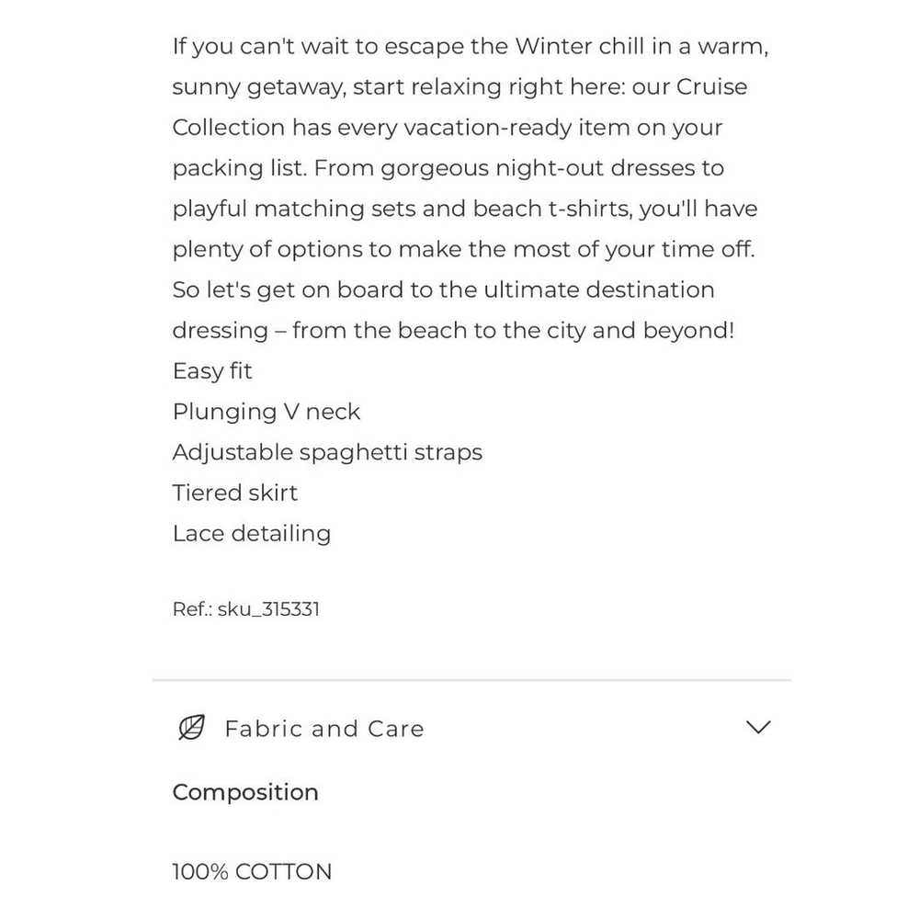Click the Tiered skirt feature line
The width and height of the screenshot is (919, 919).
tap(235, 493)
